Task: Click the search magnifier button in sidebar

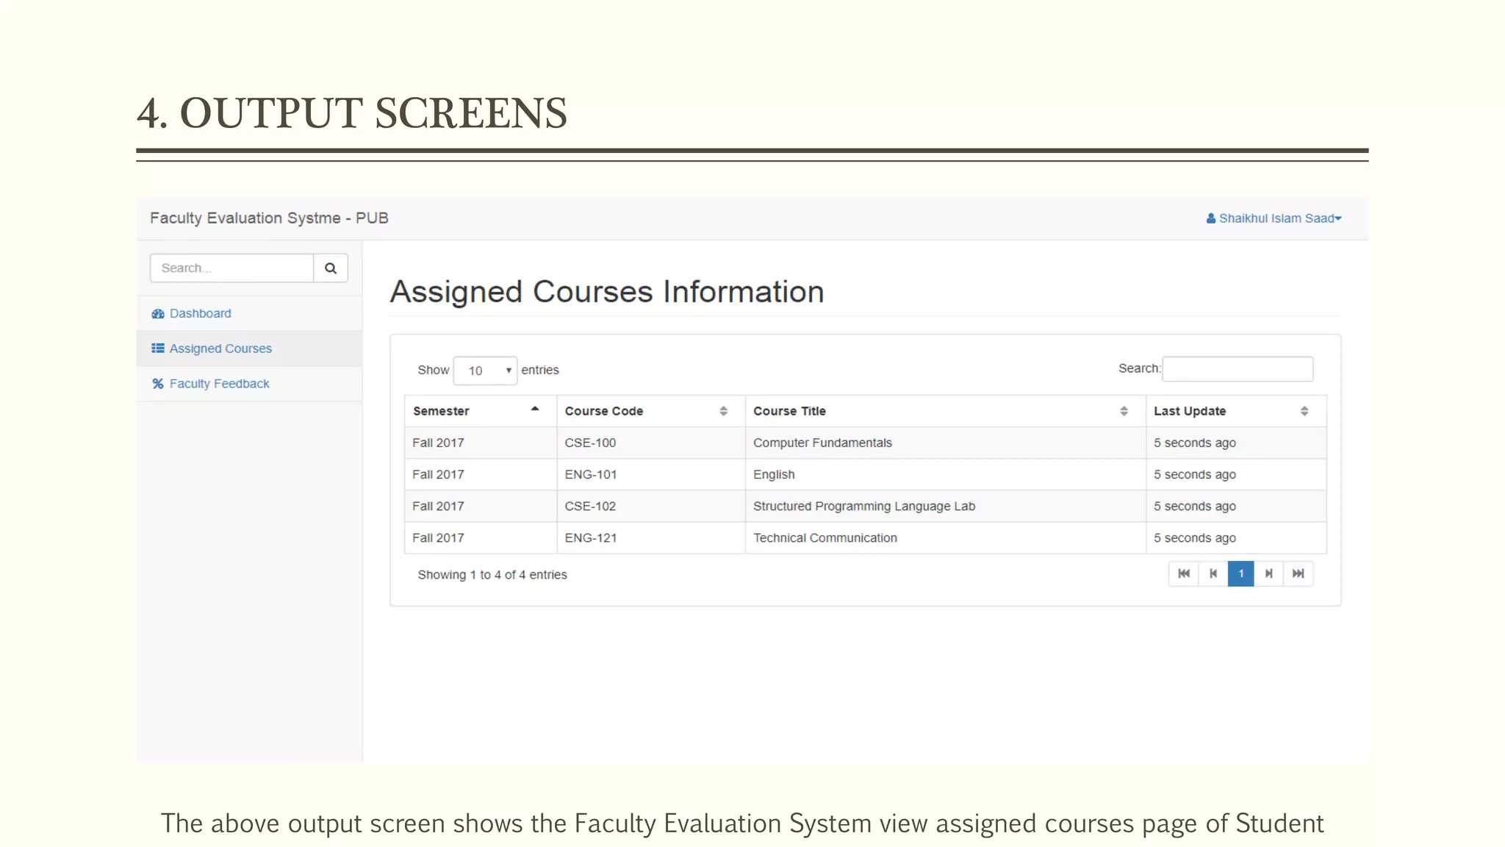Action: tap(331, 268)
